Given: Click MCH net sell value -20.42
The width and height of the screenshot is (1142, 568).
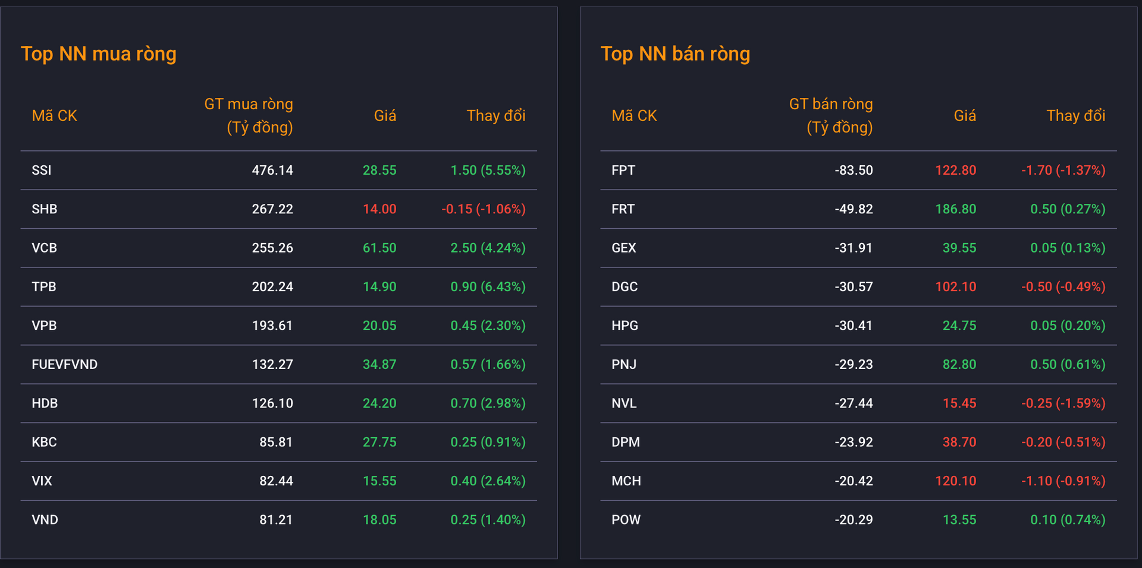Looking at the screenshot, I should coord(854,481).
